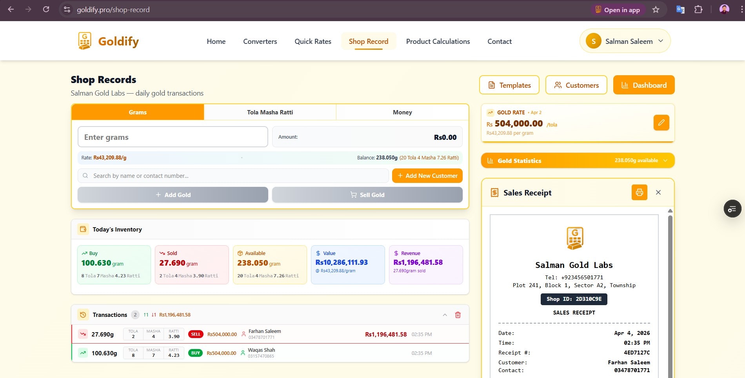Click the floating dark round menu icon

click(732, 209)
